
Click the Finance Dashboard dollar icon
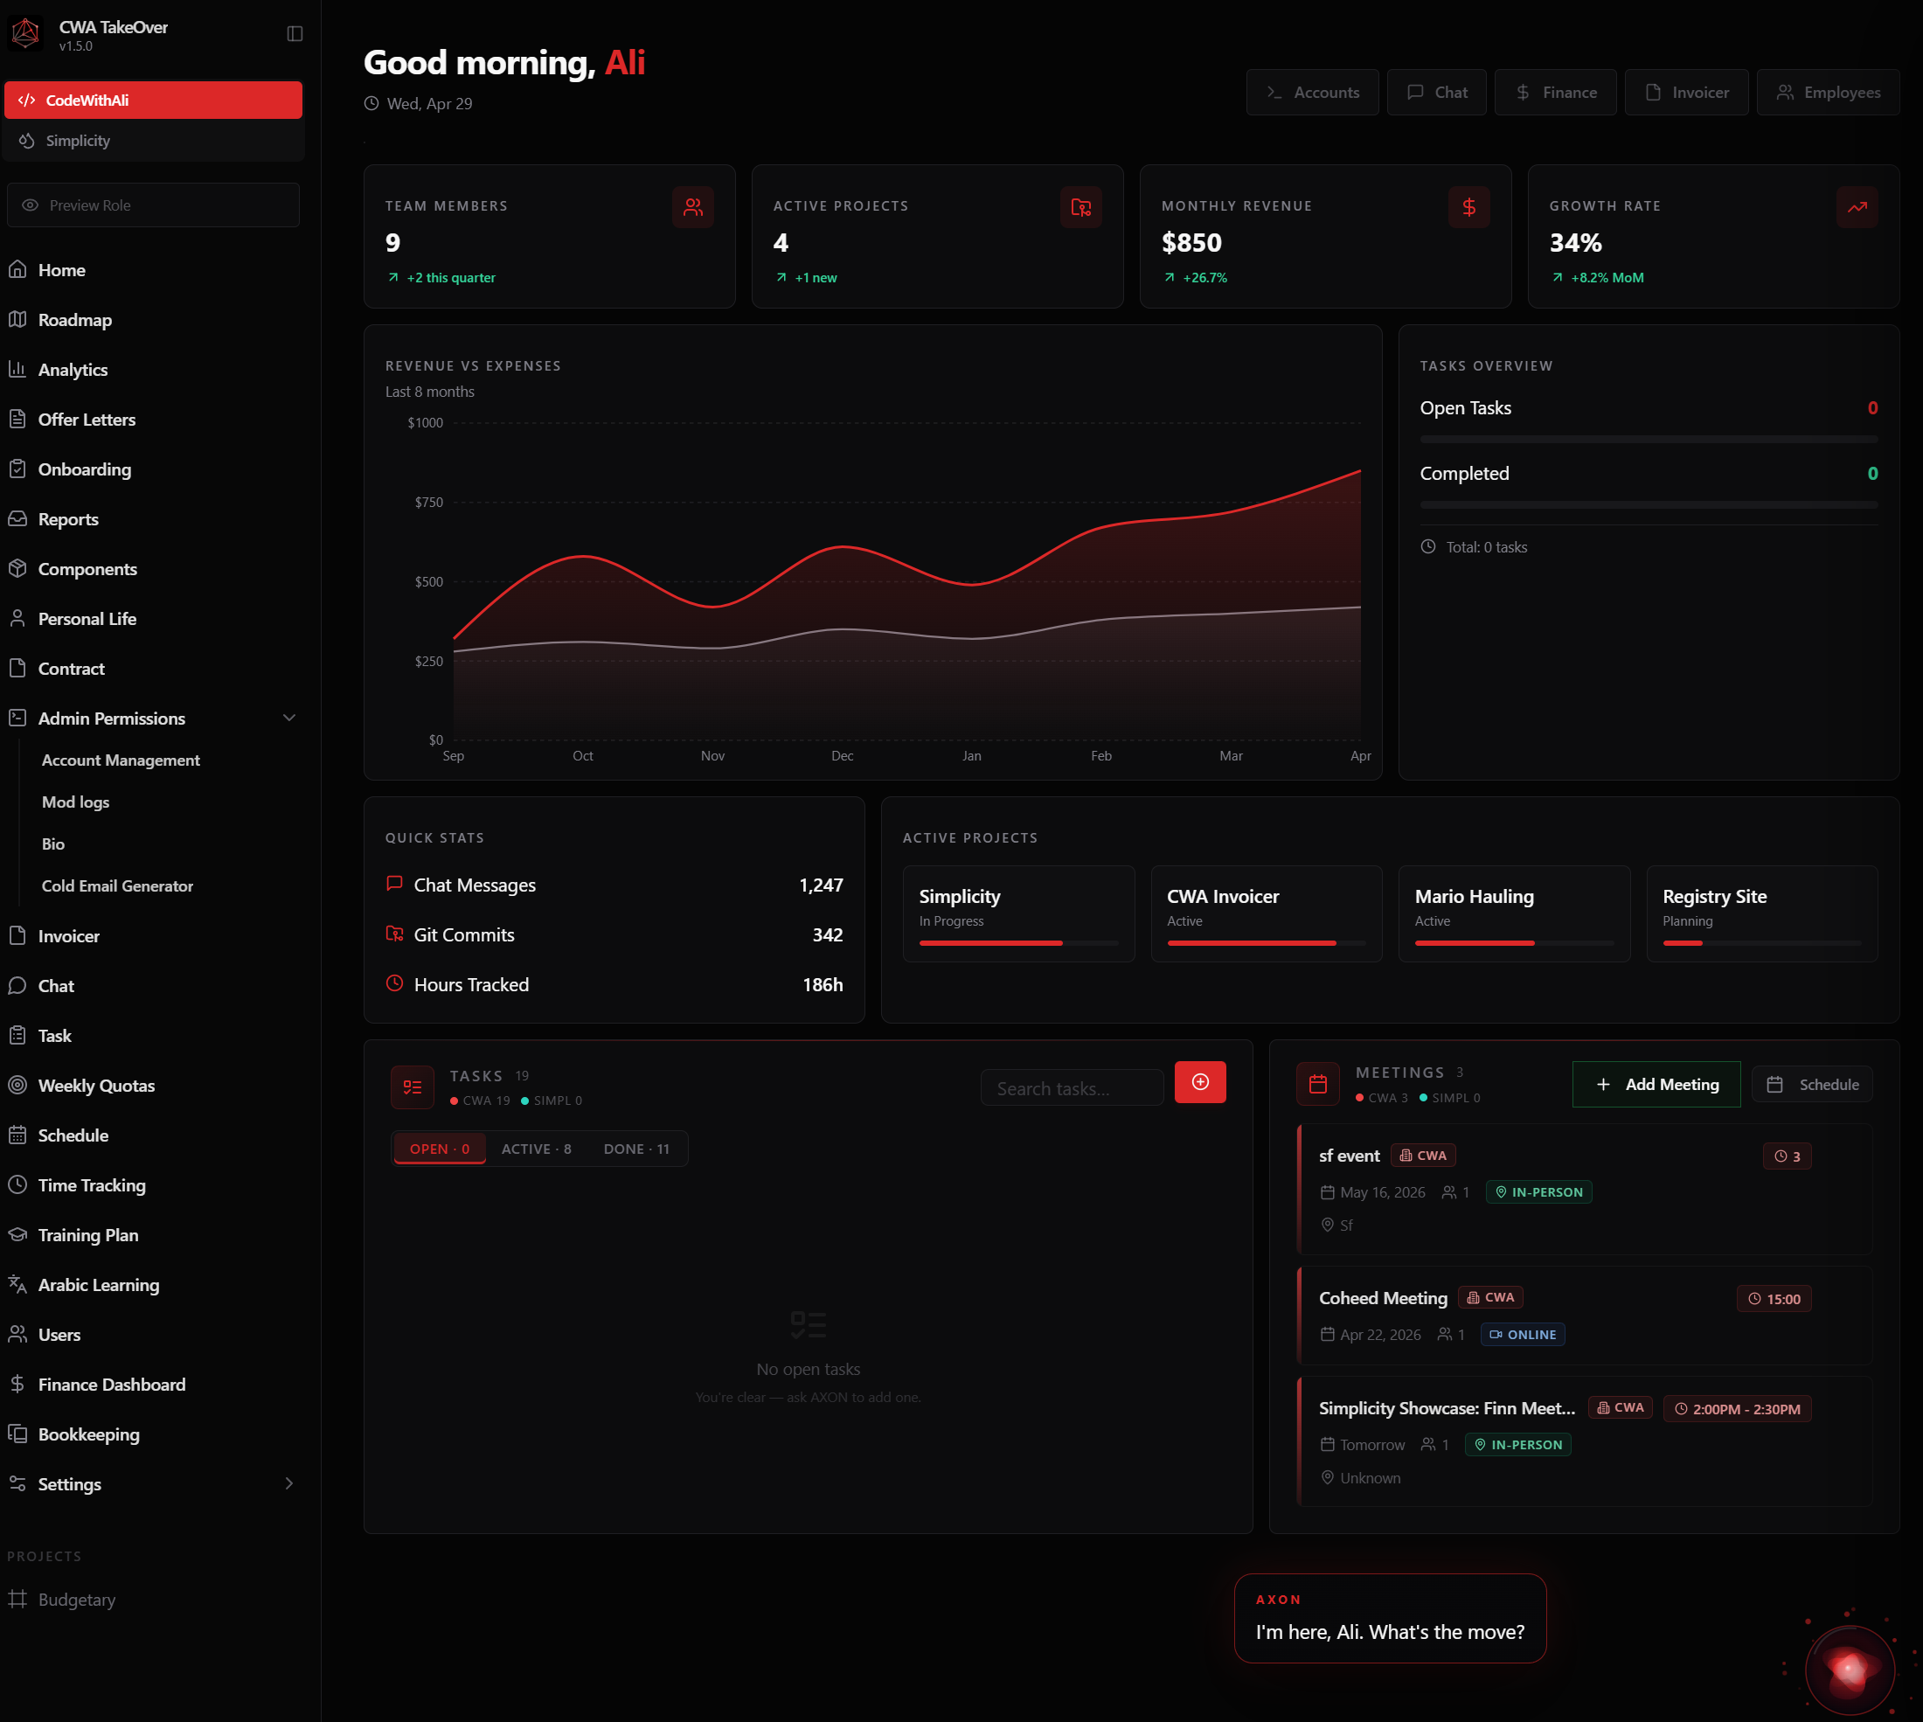pyautogui.click(x=17, y=1385)
